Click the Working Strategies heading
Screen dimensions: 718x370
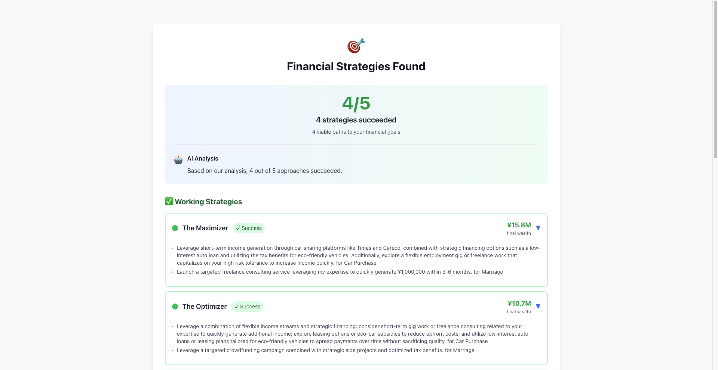pos(208,202)
